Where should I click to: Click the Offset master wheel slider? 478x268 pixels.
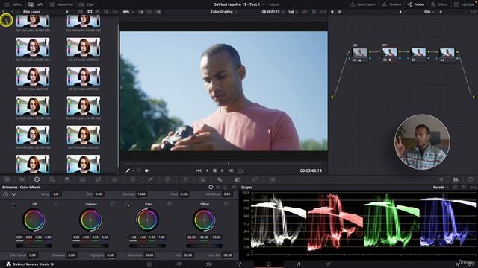click(x=204, y=246)
